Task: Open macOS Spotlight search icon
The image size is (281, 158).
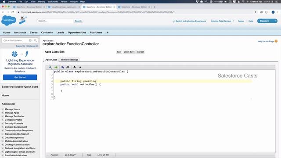Action: coord(206,2)
